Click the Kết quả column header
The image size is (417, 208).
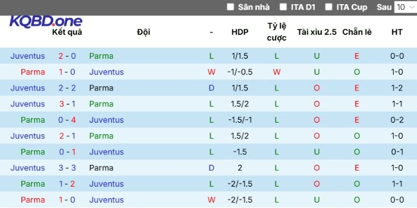click(67, 32)
